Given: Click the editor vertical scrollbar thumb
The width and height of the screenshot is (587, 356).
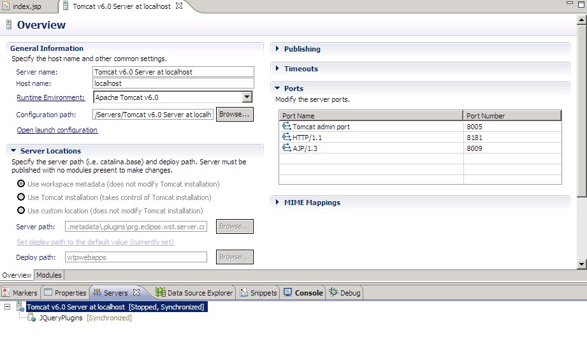Looking at the screenshot, I should click(x=581, y=111).
